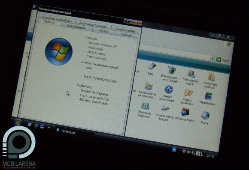
Task: Click the Start orb on taskbar
Action: point(18,122)
